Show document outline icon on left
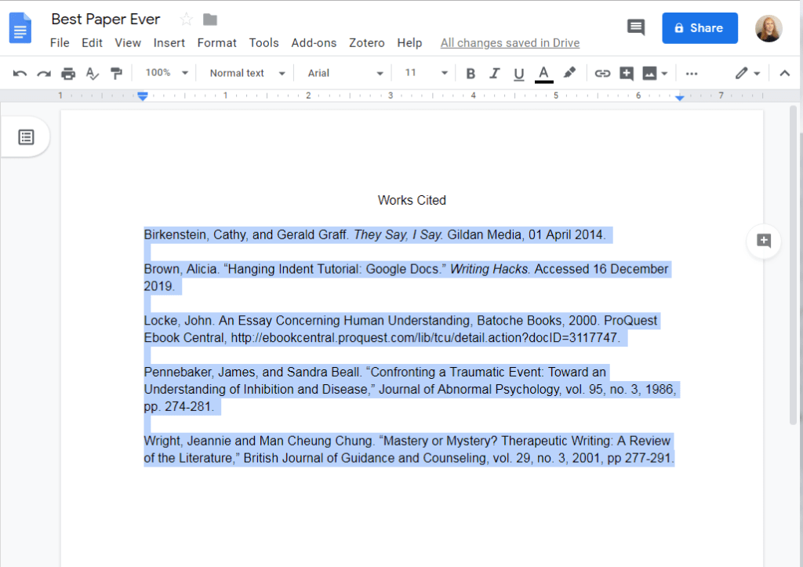This screenshot has width=803, height=567. click(26, 137)
